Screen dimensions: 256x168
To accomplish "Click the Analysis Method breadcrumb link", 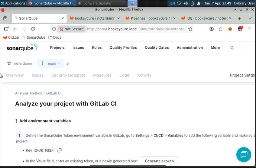I will click(29, 93).
